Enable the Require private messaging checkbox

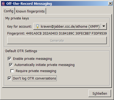(x=12, y=71)
